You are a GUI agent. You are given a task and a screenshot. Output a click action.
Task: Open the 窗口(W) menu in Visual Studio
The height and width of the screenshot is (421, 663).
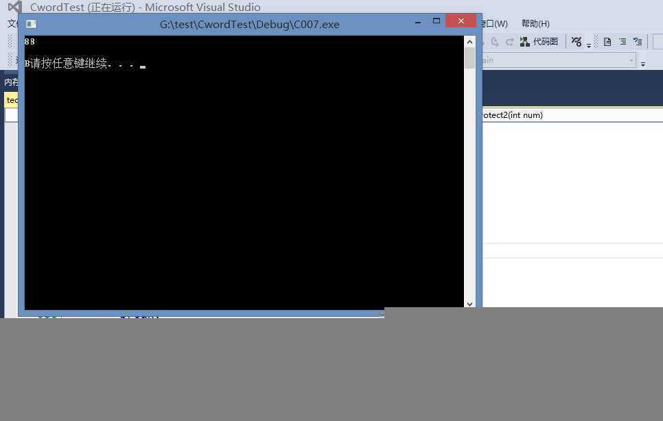tap(495, 23)
